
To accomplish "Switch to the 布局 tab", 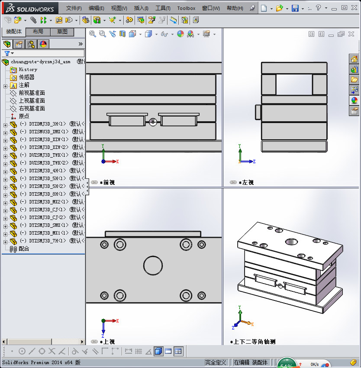I will pos(38,32).
